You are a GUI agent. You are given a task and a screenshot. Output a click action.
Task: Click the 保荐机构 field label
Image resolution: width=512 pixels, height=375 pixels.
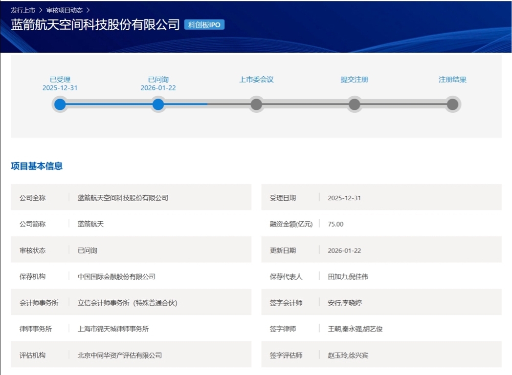[32, 276]
